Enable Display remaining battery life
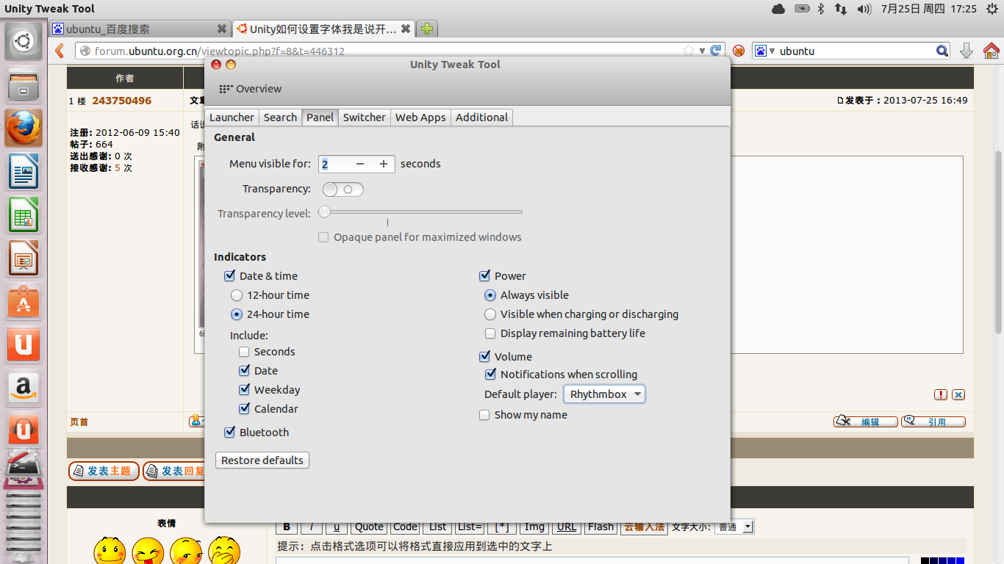The height and width of the screenshot is (564, 1004). point(490,333)
